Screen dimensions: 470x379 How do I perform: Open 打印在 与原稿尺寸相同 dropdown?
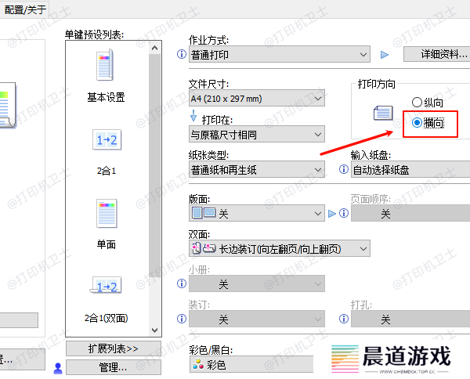pos(257,134)
